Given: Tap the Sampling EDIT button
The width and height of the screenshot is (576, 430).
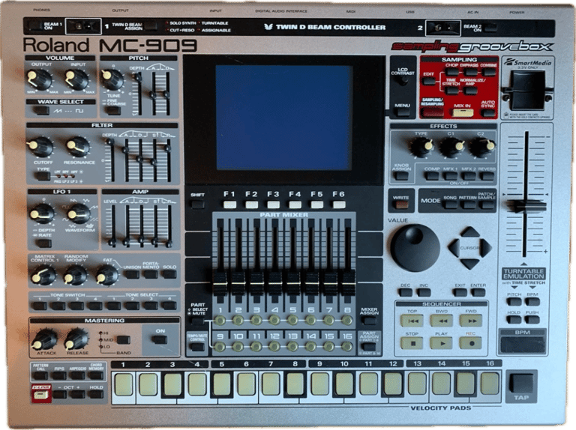Looking at the screenshot, I should pos(428,80).
